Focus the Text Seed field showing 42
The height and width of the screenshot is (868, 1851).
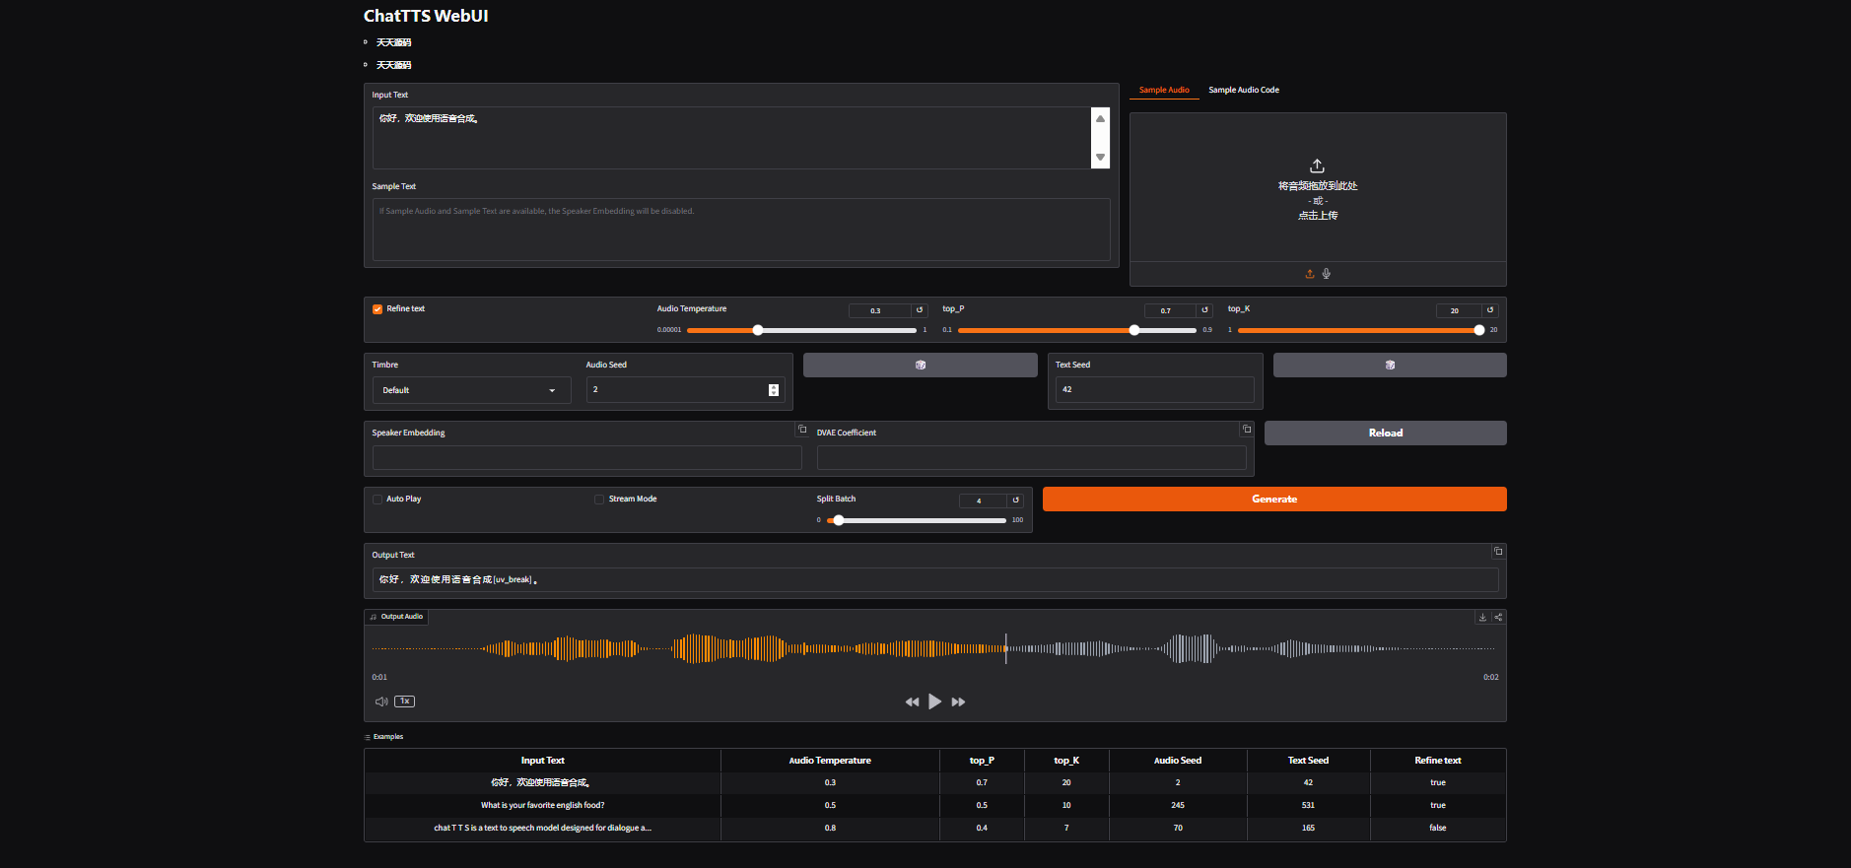pyautogui.click(x=1155, y=390)
